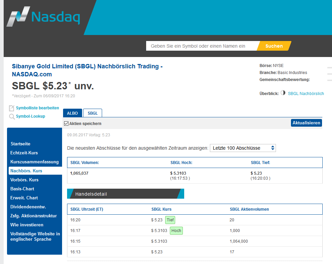Open Startseite in the sidebar
332x264 pixels.
coord(21,144)
